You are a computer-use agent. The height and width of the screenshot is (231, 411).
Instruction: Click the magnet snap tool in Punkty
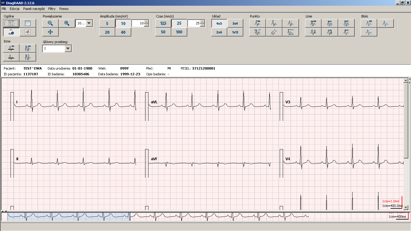pos(274,32)
